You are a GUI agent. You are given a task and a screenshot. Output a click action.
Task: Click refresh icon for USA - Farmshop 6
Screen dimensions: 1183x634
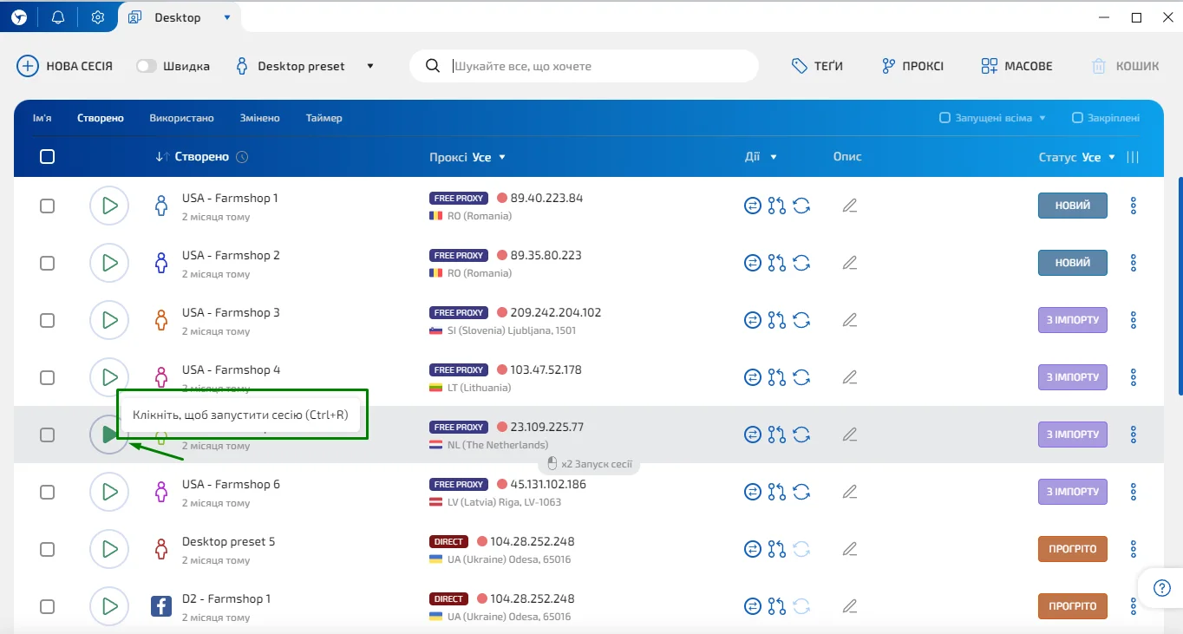(x=801, y=492)
